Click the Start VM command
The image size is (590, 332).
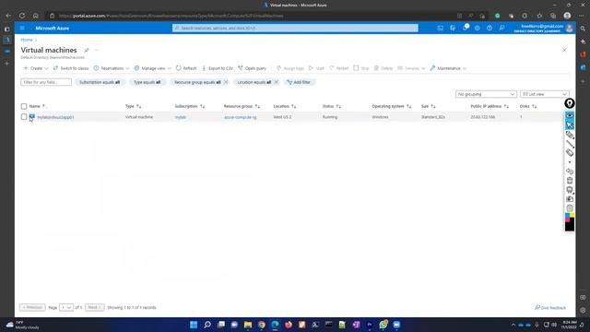point(316,68)
